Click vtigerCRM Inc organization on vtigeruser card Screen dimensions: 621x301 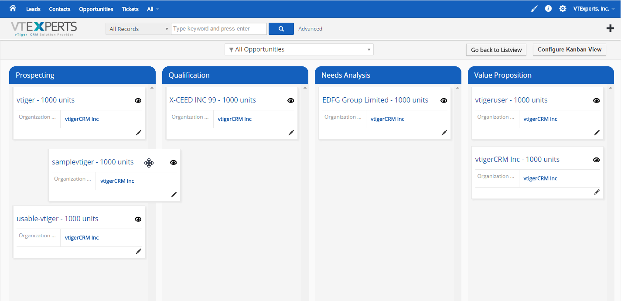click(x=540, y=119)
